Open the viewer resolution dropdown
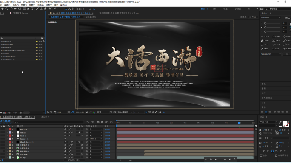The height and width of the screenshot is (163, 291). [x=103, y=112]
